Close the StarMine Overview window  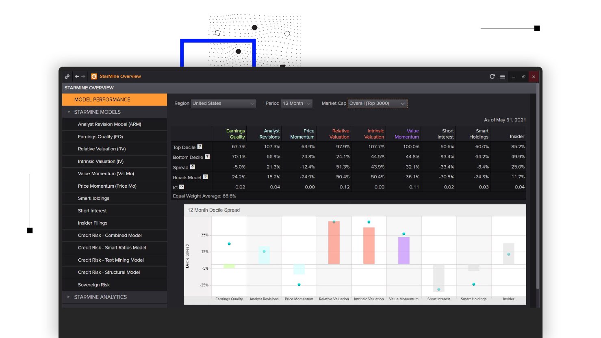534,76
